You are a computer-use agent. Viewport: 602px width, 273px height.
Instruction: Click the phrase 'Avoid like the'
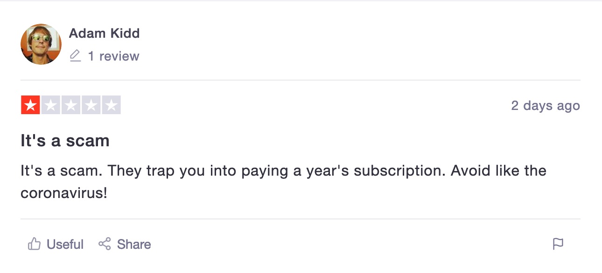(498, 171)
